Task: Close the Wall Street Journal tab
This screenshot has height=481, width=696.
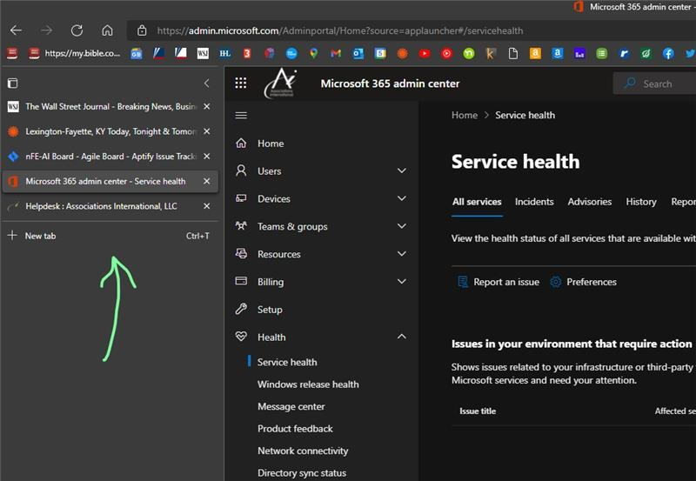Action: (x=207, y=106)
